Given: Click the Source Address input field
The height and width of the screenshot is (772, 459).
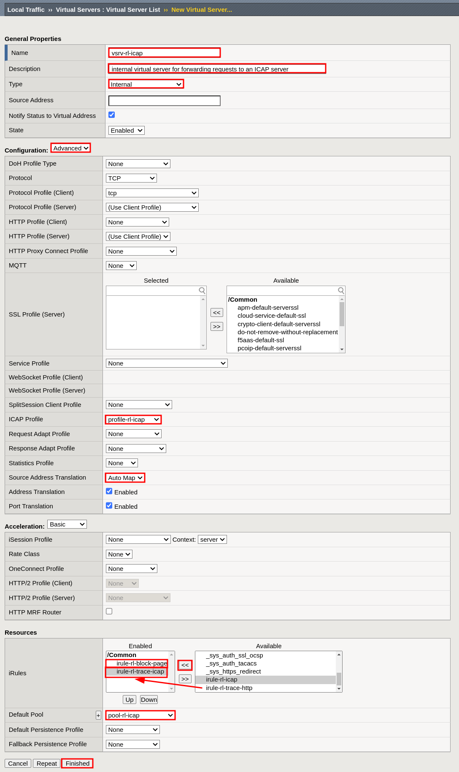Looking at the screenshot, I should tap(164, 101).
